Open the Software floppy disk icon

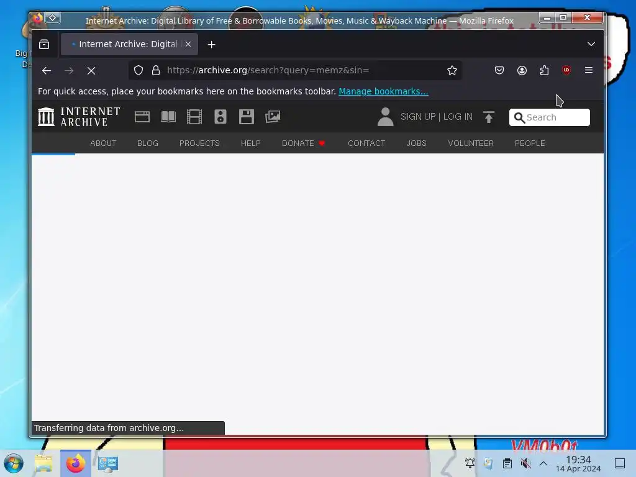[x=246, y=117]
